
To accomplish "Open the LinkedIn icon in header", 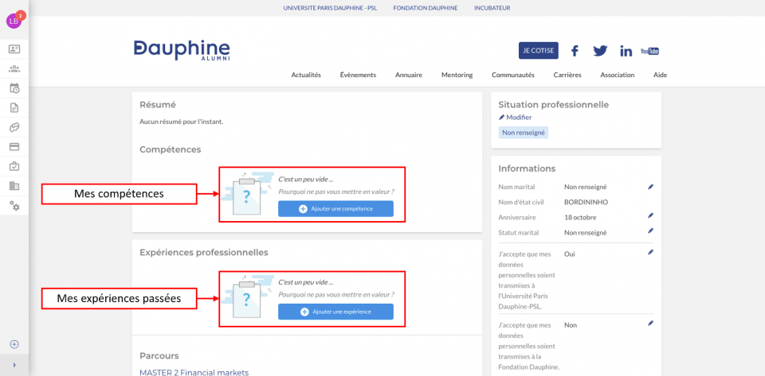I will point(626,51).
